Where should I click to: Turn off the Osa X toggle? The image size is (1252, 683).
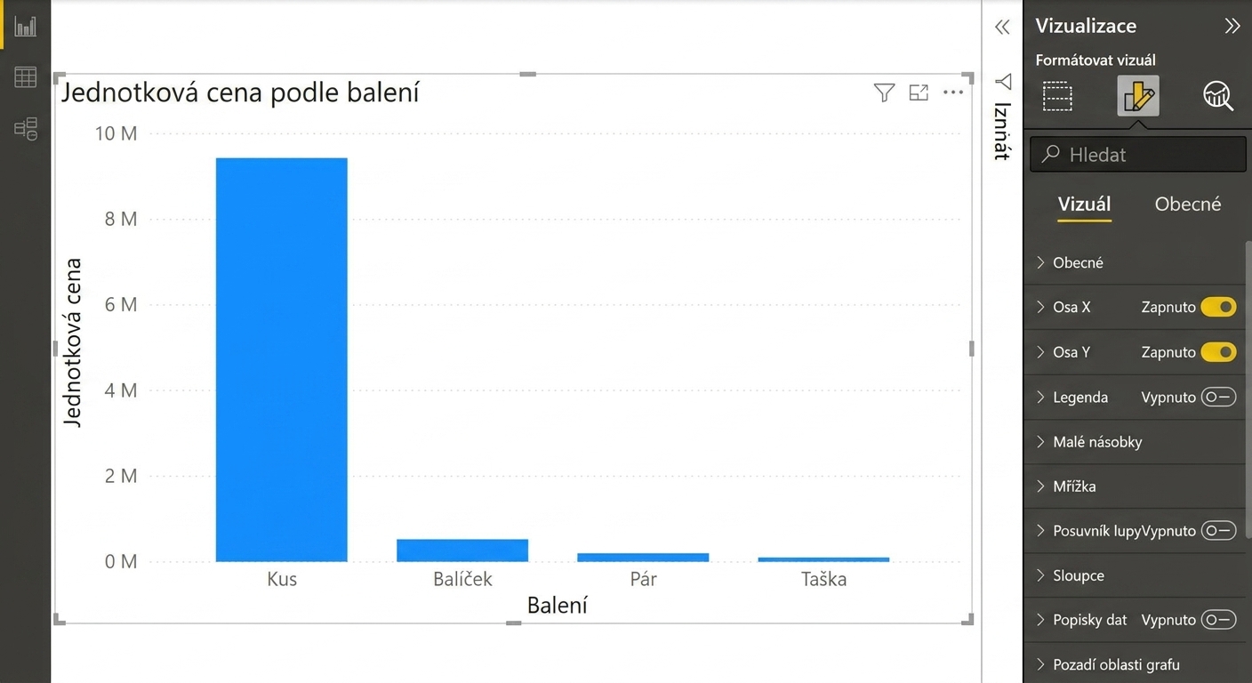[1218, 307]
